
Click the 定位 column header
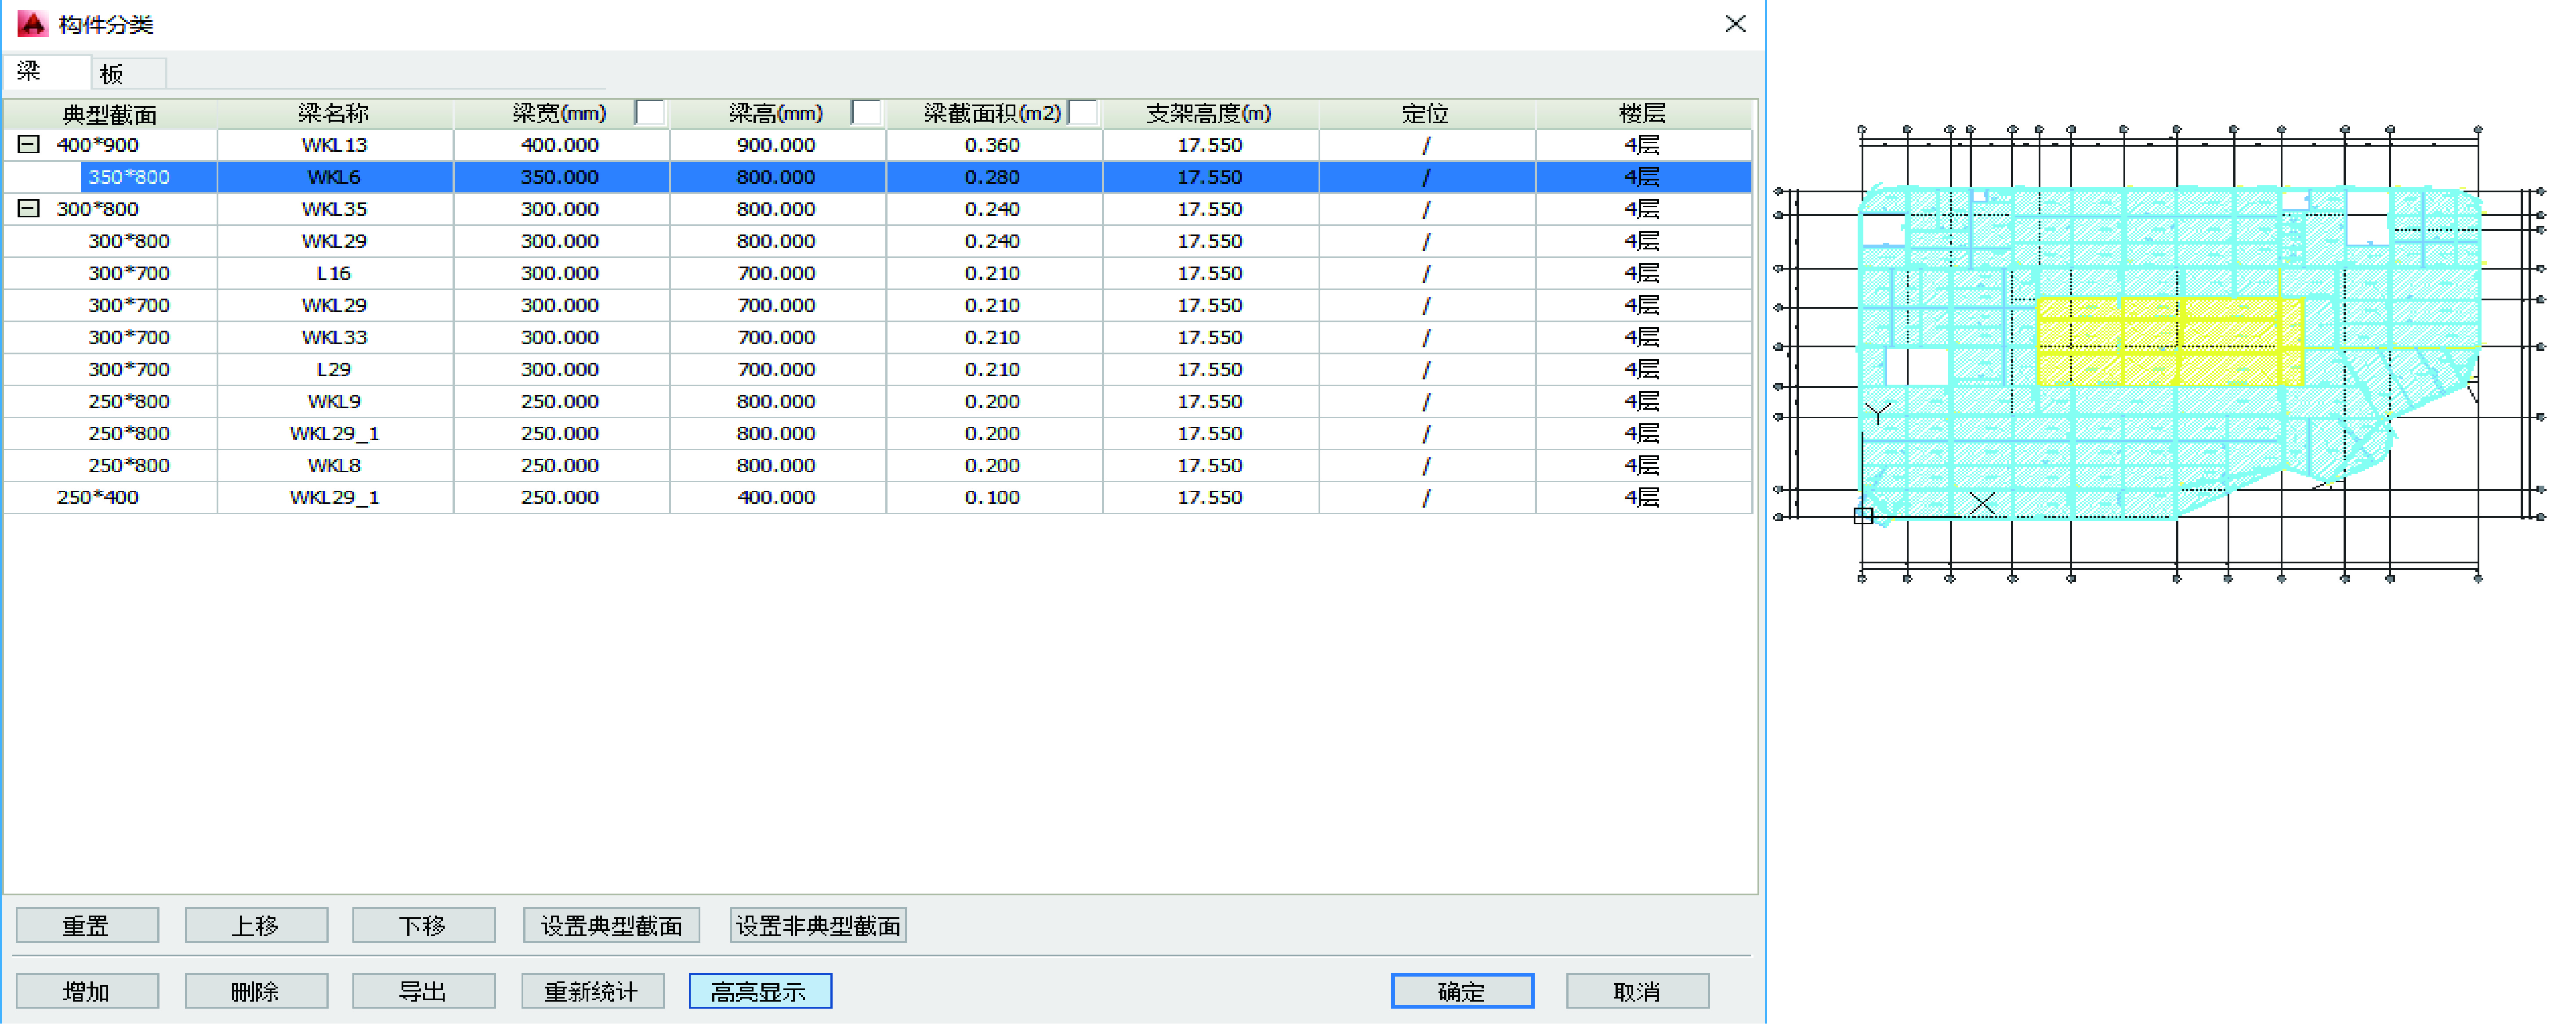coord(1426,114)
